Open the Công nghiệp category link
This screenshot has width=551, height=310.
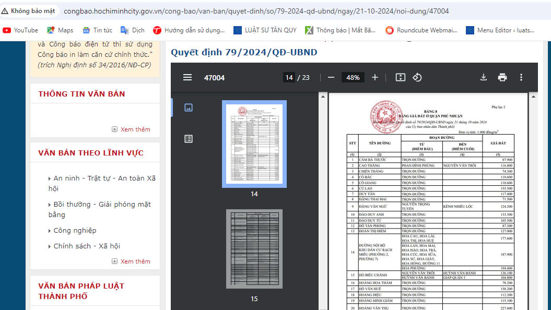pos(75,230)
